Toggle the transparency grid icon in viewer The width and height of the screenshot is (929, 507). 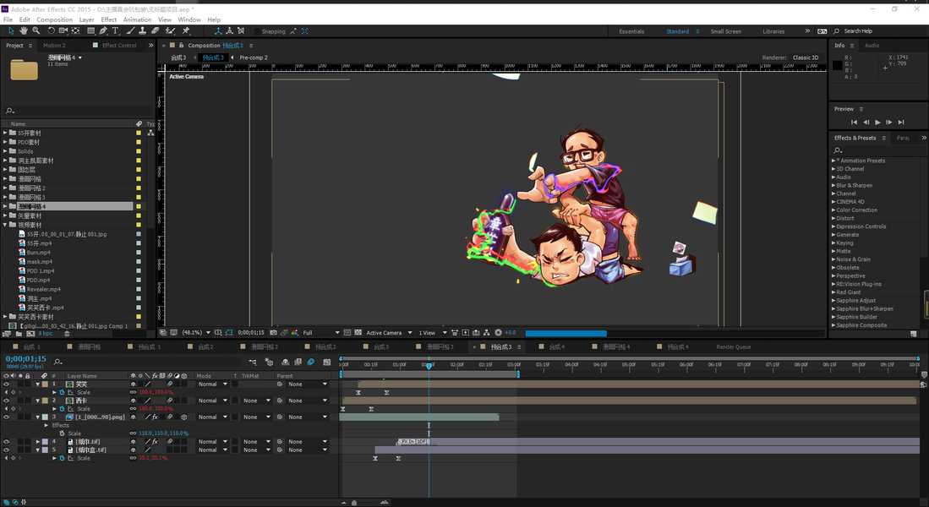[x=358, y=333]
